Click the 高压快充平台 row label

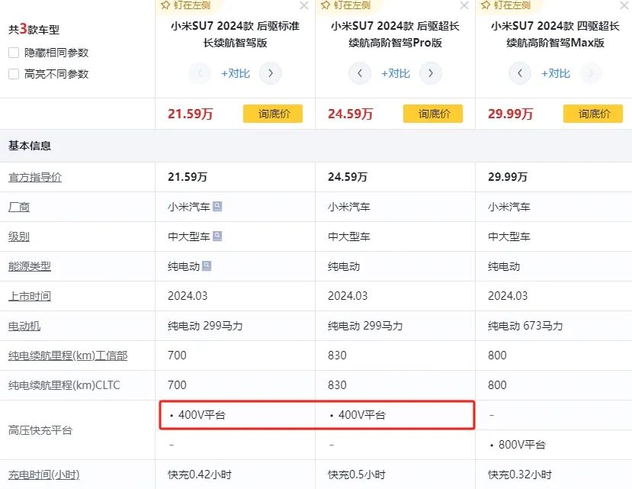coord(40,430)
